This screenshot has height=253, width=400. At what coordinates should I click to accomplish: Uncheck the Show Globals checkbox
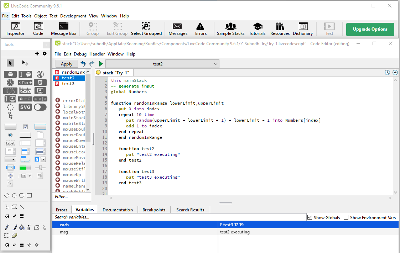310,217
